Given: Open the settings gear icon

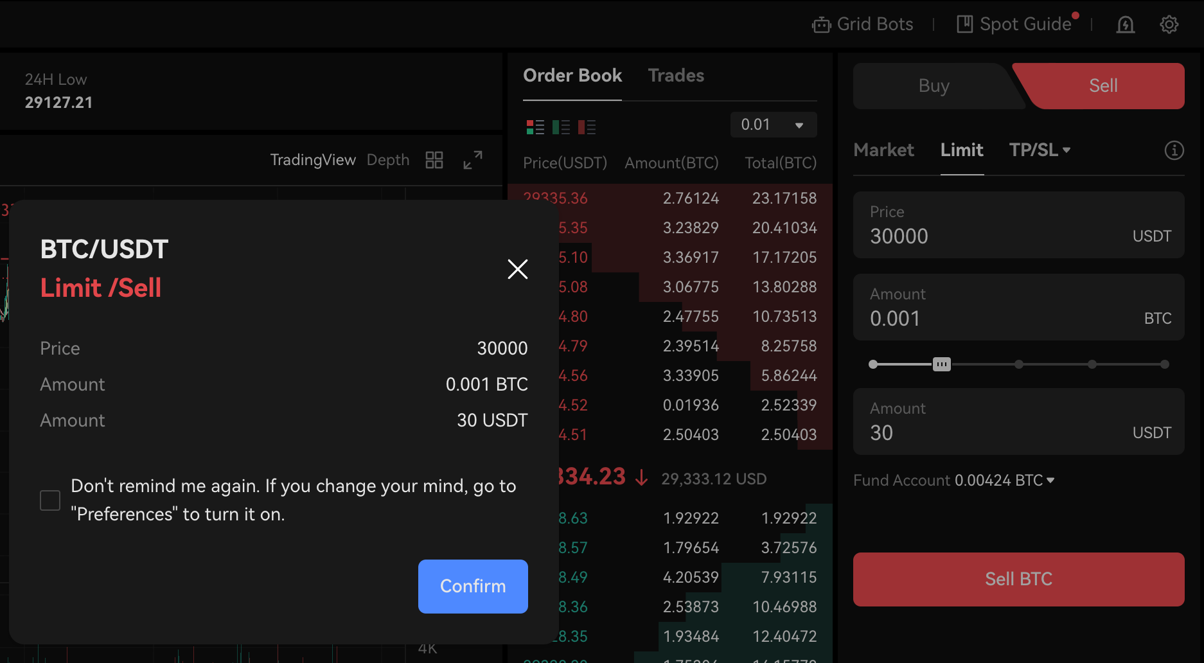Looking at the screenshot, I should click(1169, 24).
